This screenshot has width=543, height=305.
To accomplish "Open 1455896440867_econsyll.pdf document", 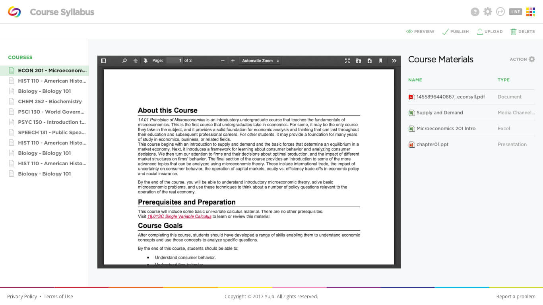I will 451,97.
